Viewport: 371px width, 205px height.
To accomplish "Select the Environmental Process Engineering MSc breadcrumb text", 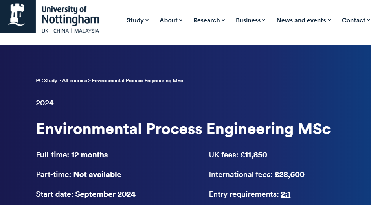I will click(138, 81).
